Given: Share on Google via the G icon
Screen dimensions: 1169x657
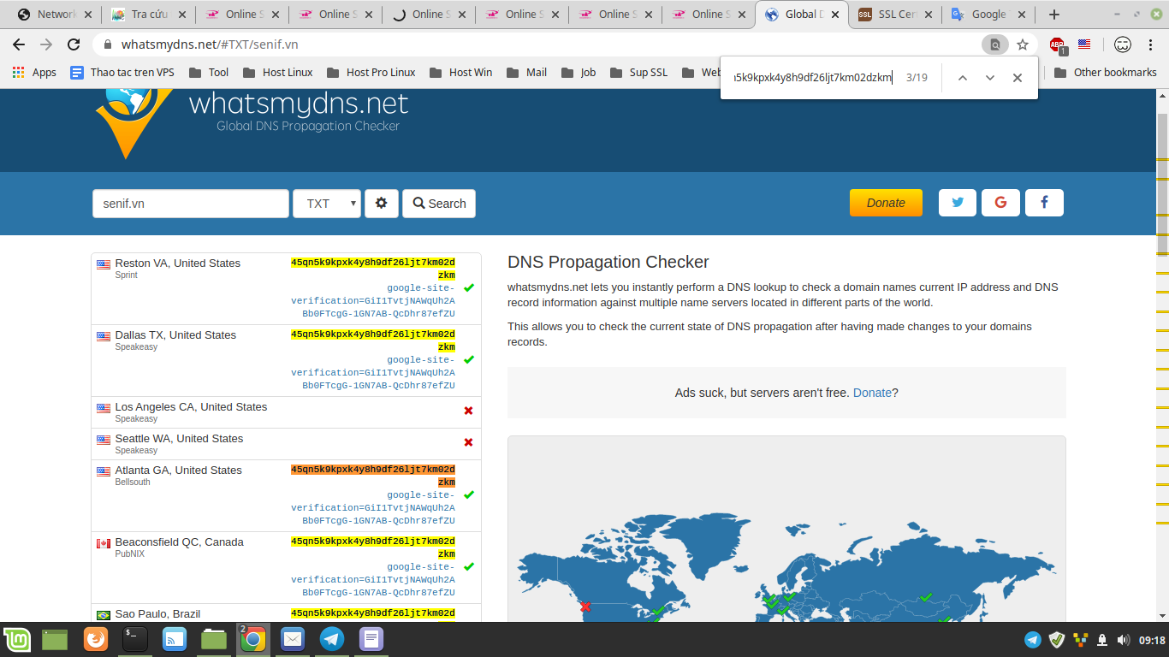Looking at the screenshot, I should (1000, 203).
